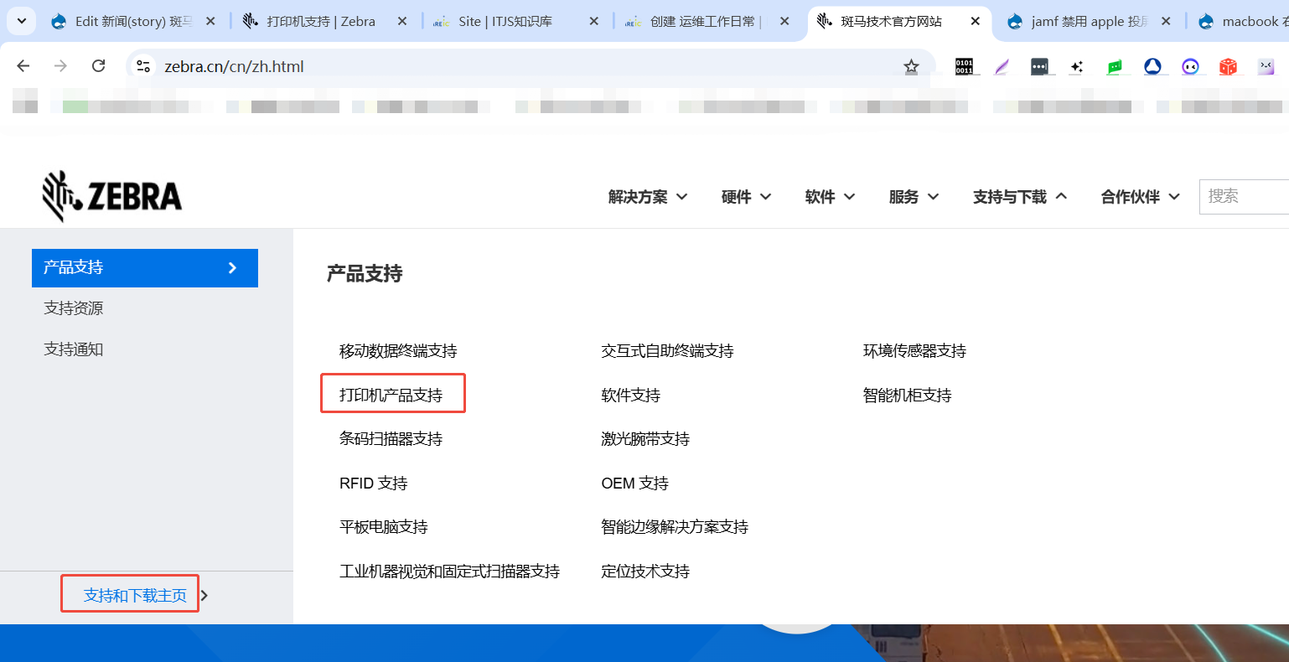Open 智能机柜支持
1289x662 pixels.
pyautogui.click(x=907, y=395)
